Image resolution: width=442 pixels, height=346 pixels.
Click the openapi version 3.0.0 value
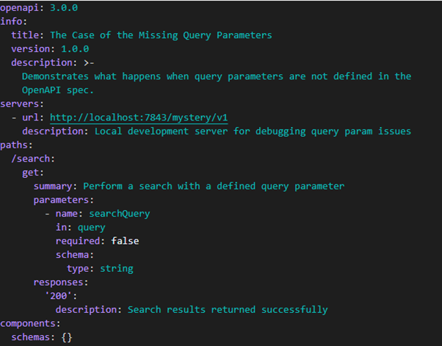(64, 8)
